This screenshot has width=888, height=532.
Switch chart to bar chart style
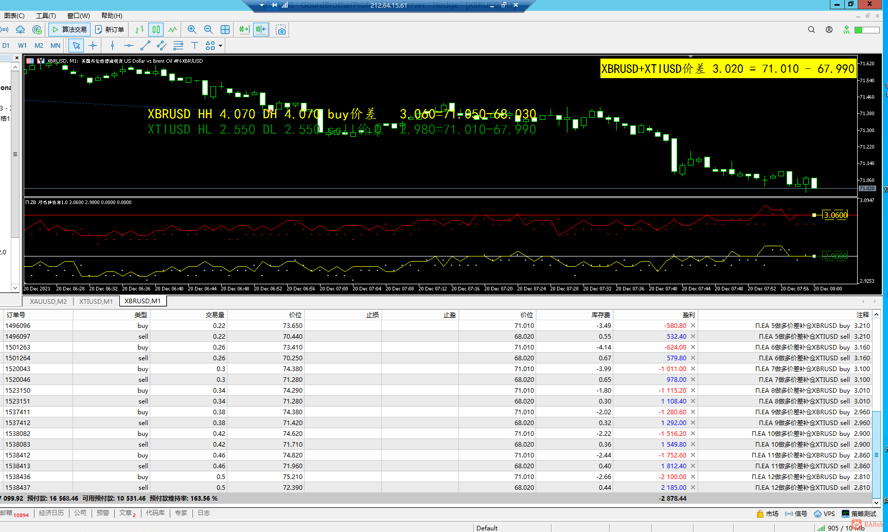tap(139, 30)
